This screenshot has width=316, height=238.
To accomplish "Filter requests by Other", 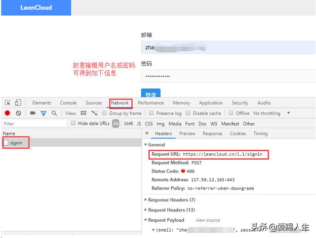I will pos(249,124).
